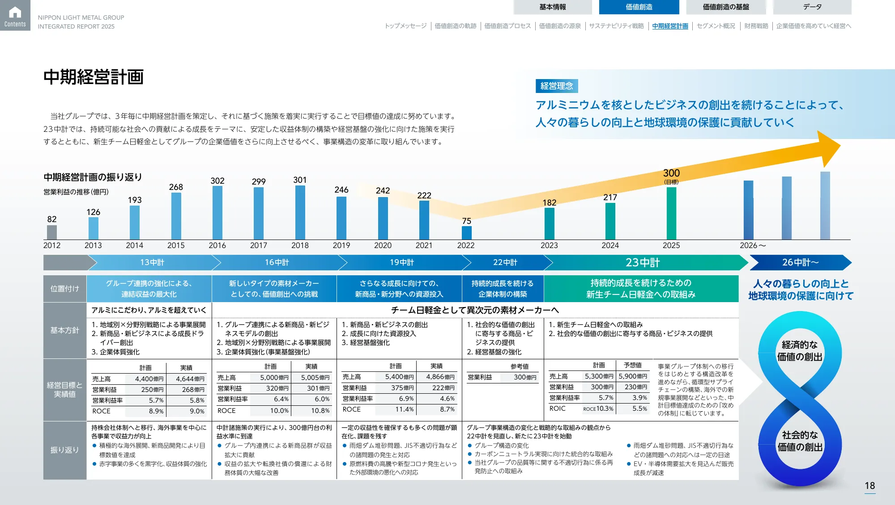Select the 価値創造の基盤 section

point(726,7)
